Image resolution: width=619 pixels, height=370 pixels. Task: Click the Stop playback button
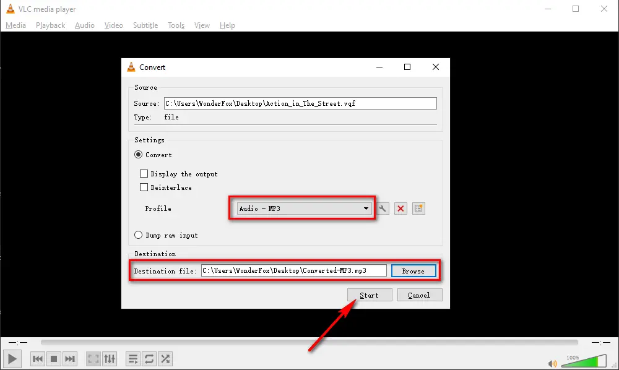click(54, 359)
